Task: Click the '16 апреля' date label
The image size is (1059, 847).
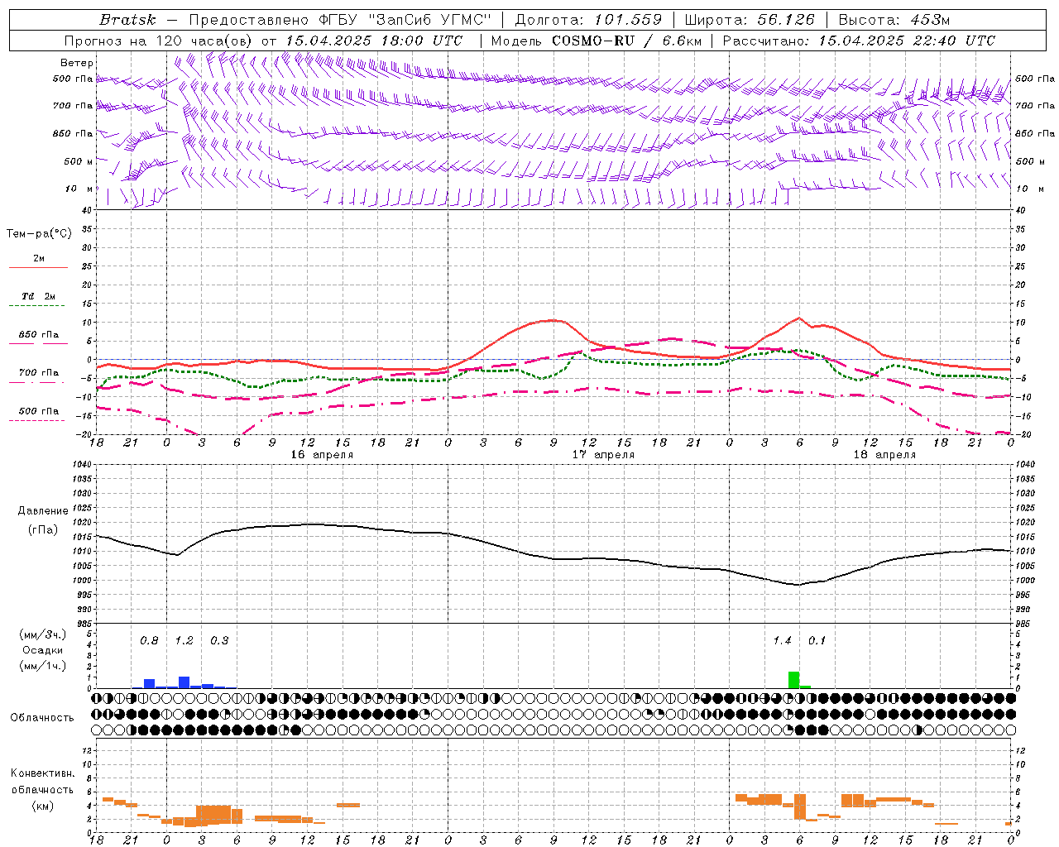Action: pos(322,455)
